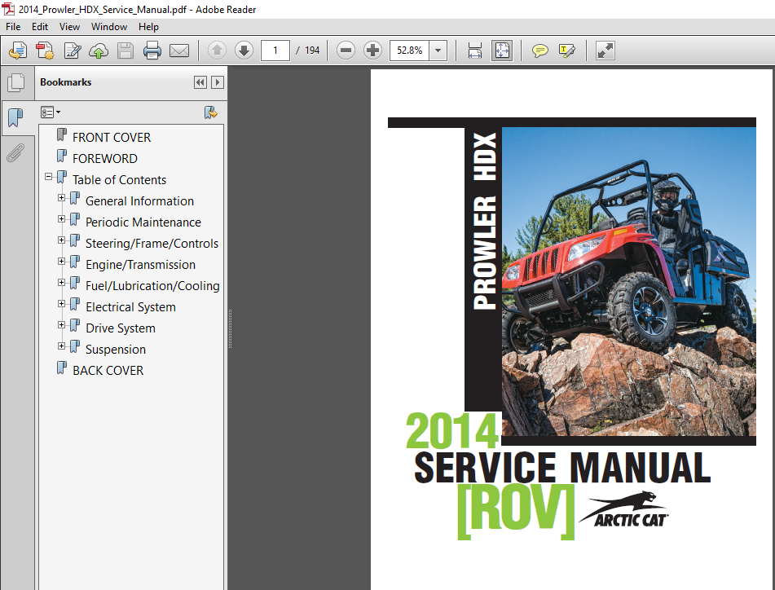Select the Highlight text tool
775x590 pixels.
[x=566, y=51]
